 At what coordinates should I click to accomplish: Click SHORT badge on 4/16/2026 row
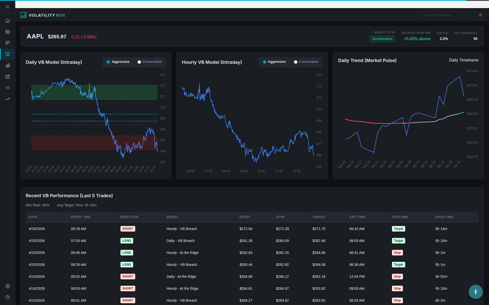tap(128, 229)
